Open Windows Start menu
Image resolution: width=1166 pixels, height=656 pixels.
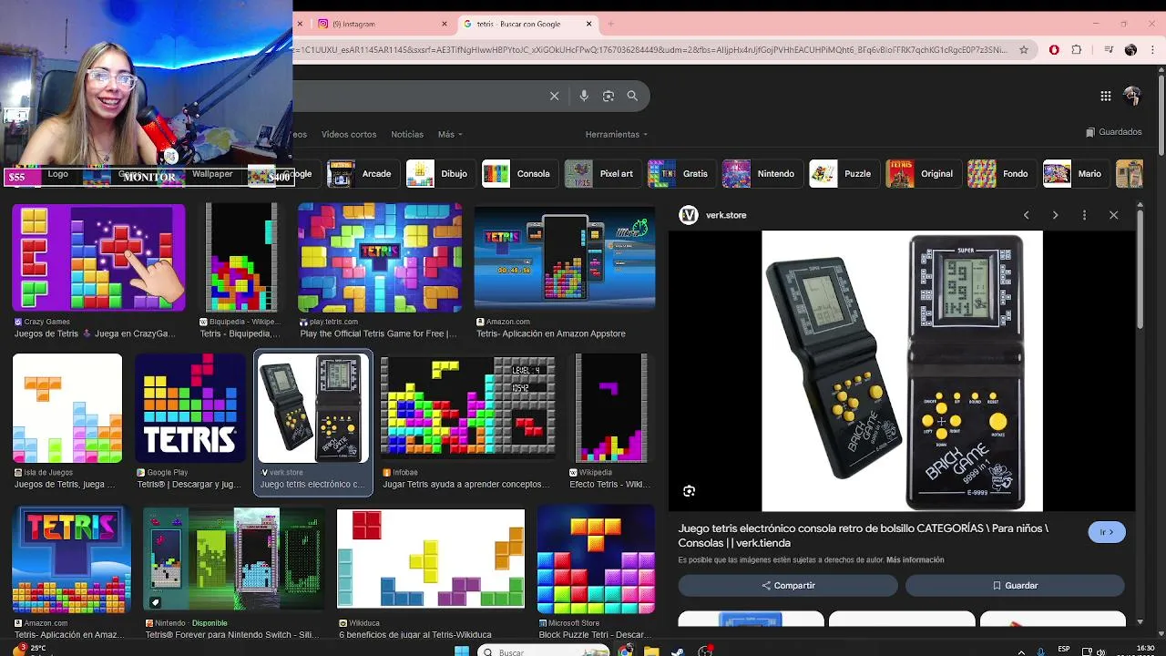pos(462,651)
